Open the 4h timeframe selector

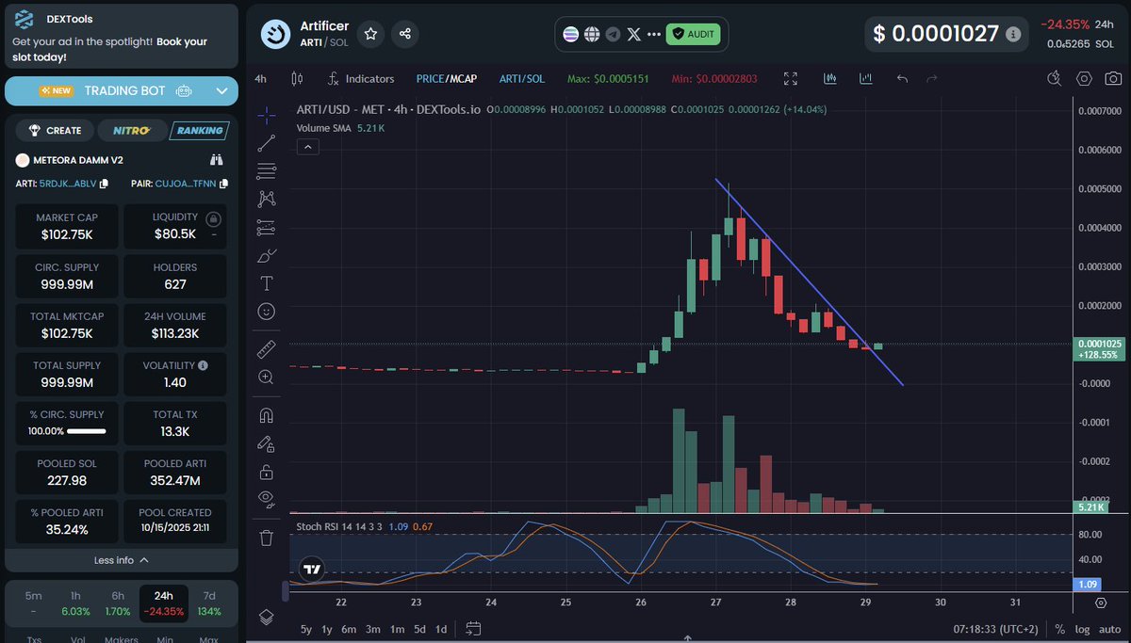click(x=261, y=79)
